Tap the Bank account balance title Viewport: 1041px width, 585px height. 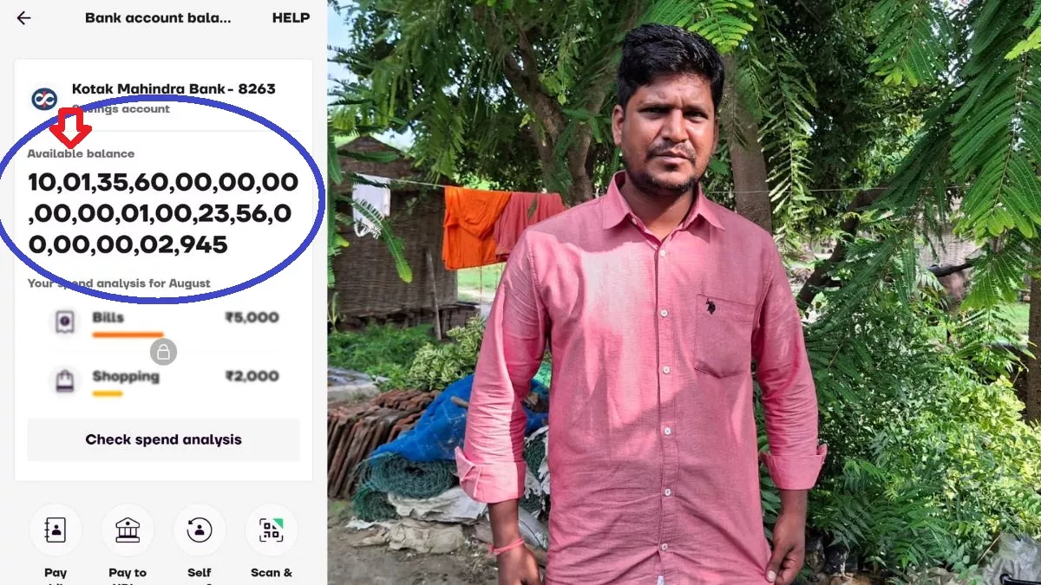(158, 18)
